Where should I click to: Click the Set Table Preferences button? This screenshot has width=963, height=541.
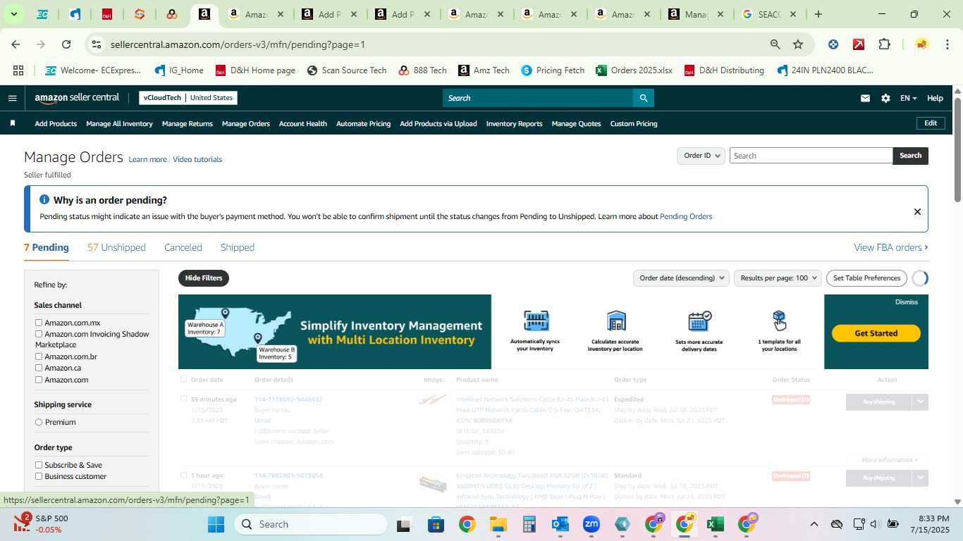coord(866,278)
